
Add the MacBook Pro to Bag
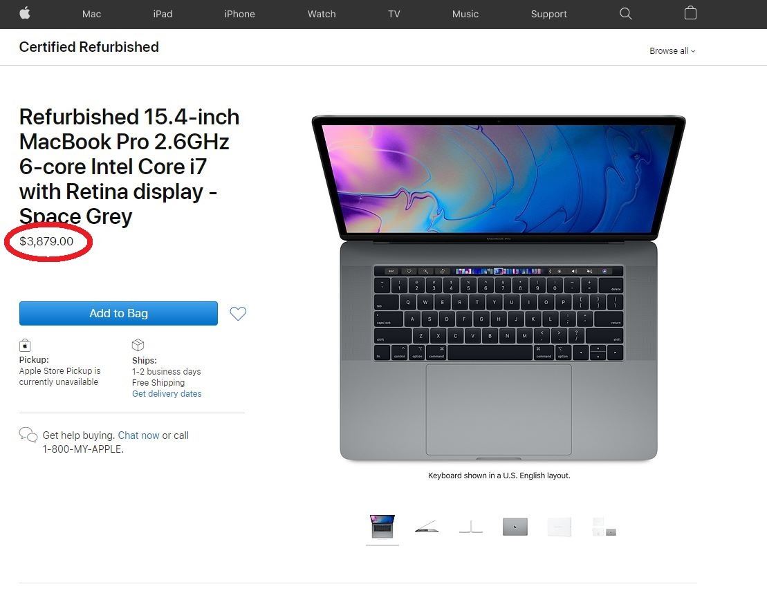pyautogui.click(x=118, y=314)
